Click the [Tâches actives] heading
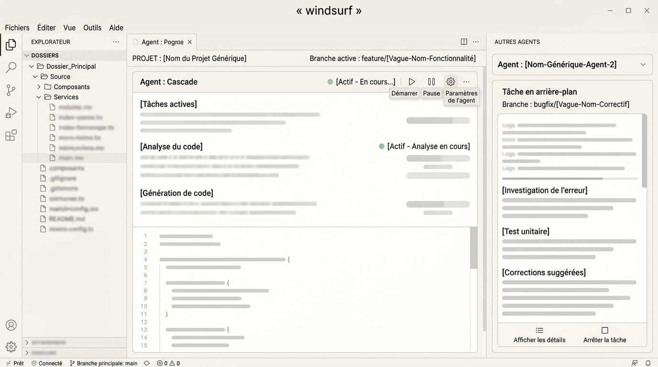658x367 pixels. click(168, 104)
